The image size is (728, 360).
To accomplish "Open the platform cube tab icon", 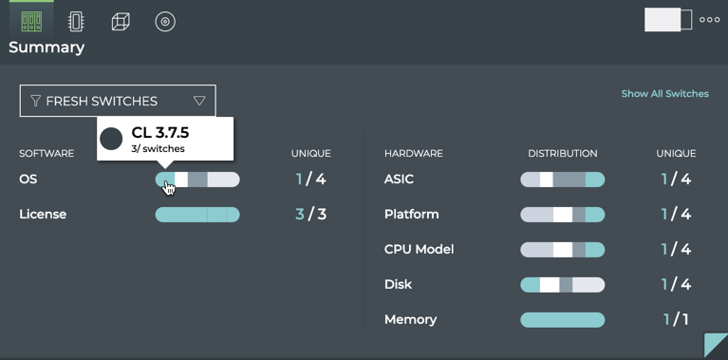I will [x=121, y=21].
